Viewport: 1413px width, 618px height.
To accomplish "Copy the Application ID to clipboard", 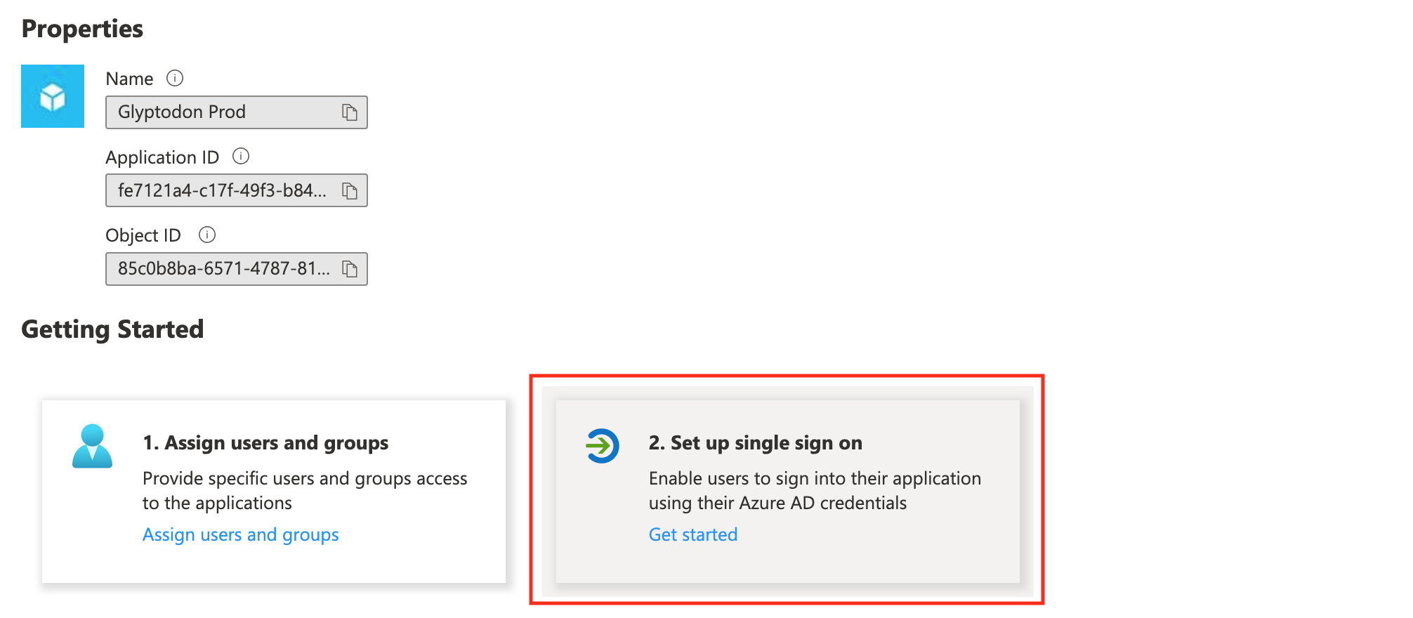I will click(x=350, y=190).
